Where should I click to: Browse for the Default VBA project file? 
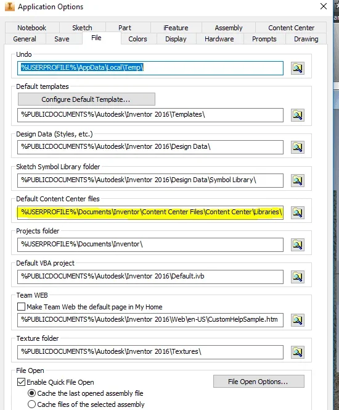coord(298,277)
